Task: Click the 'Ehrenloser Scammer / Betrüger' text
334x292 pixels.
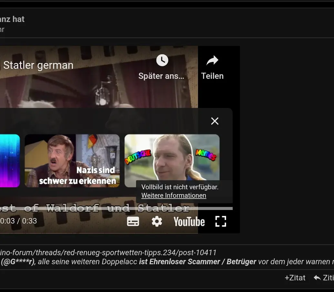Action: 203,262
